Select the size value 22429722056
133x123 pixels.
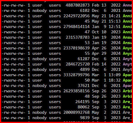(76, 16)
